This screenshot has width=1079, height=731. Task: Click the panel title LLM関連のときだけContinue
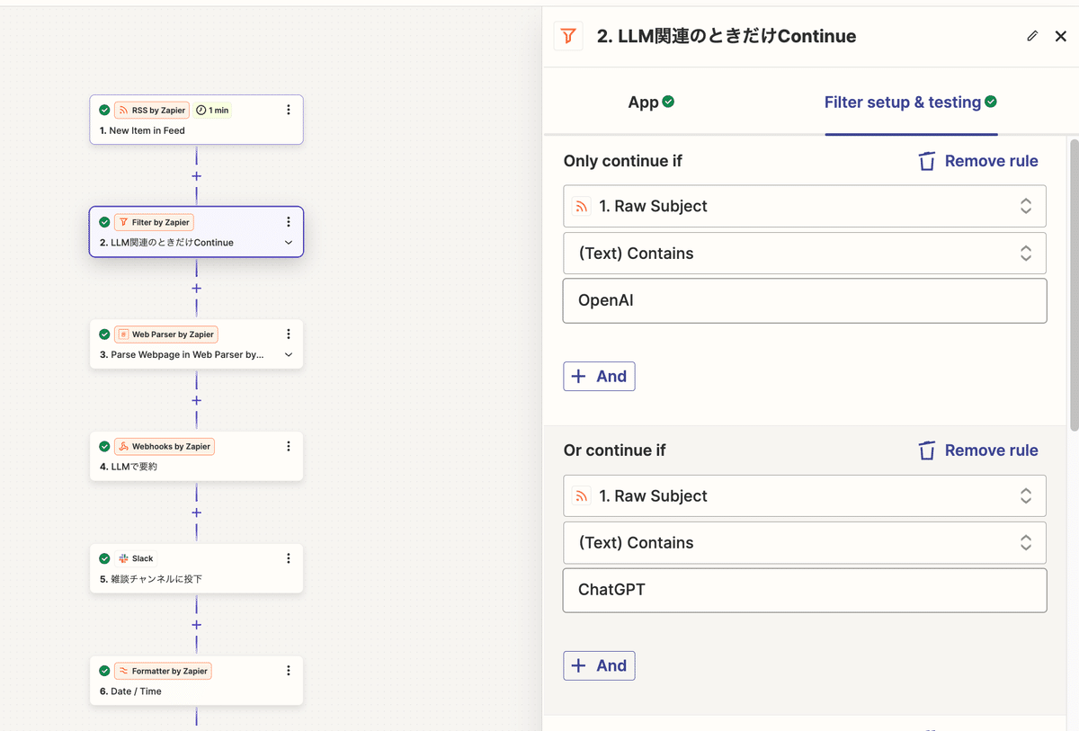[x=727, y=36]
